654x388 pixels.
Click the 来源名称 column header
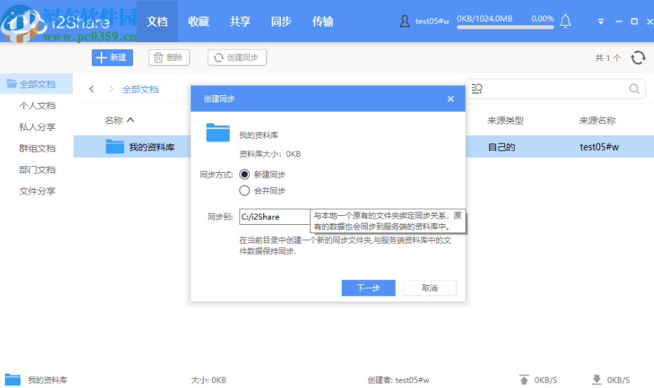point(597,120)
